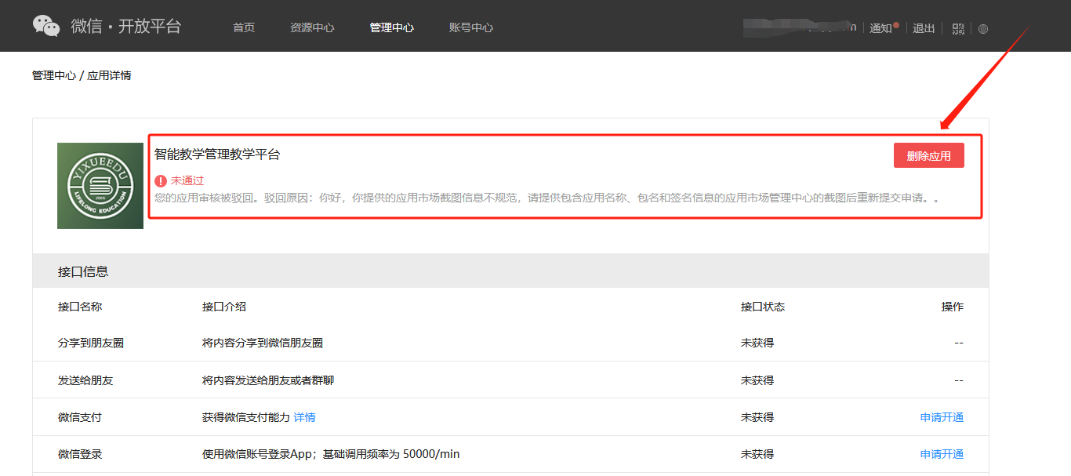This screenshot has width=1071, height=476.
Task: Click the 接口信息 section header
Action: 83,271
